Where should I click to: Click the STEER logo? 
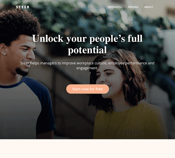pyautogui.click(x=23, y=7)
